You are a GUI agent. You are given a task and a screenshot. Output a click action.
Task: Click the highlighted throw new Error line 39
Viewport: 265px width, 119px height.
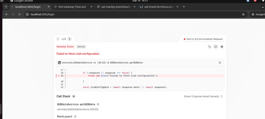140,76
